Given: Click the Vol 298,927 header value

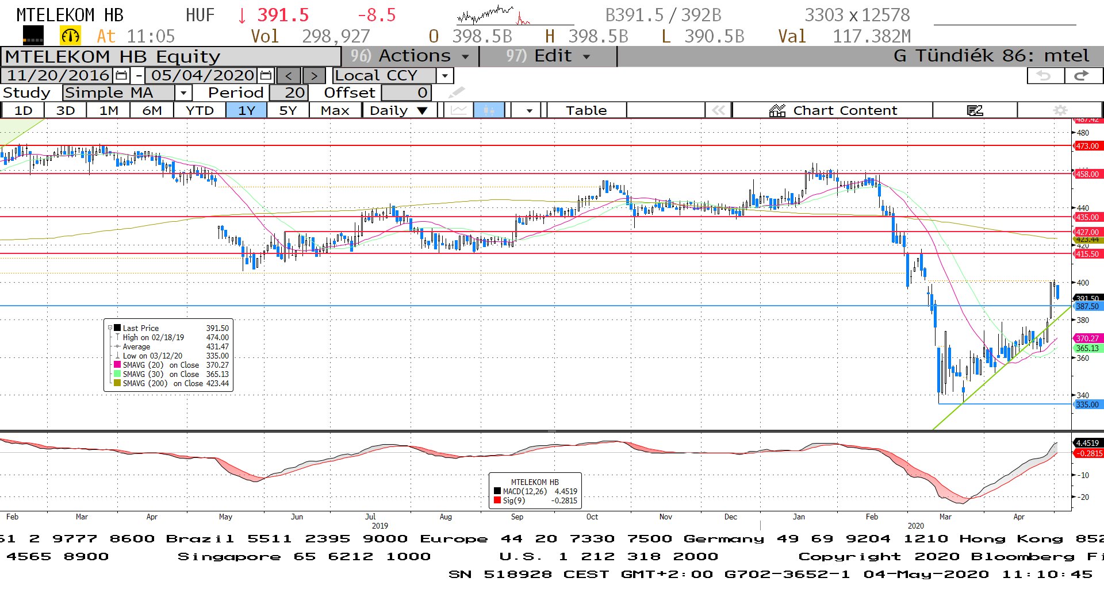Looking at the screenshot, I should pos(310,36).
